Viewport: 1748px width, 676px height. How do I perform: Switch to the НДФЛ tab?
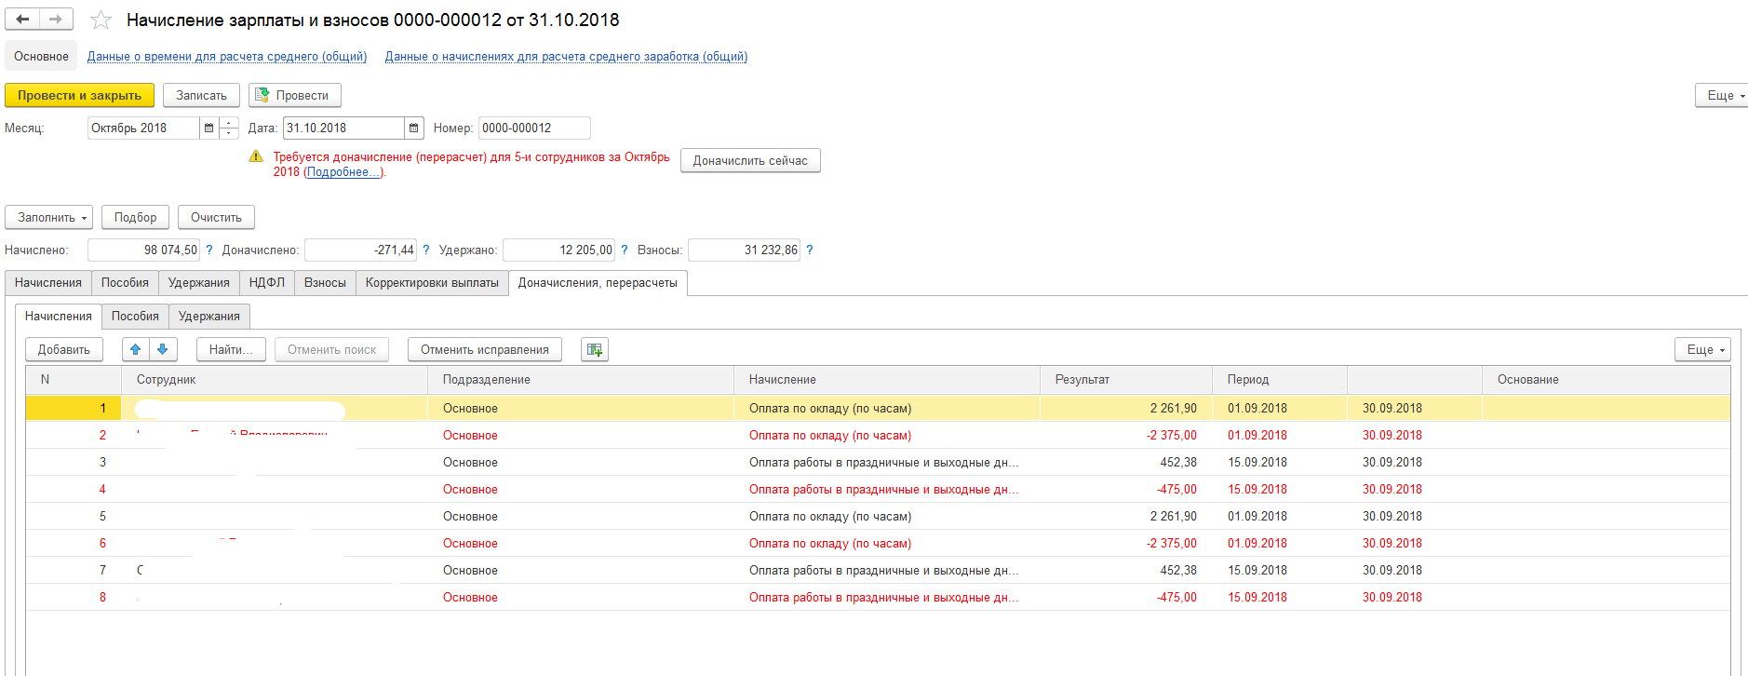click(x=267, y=283)
